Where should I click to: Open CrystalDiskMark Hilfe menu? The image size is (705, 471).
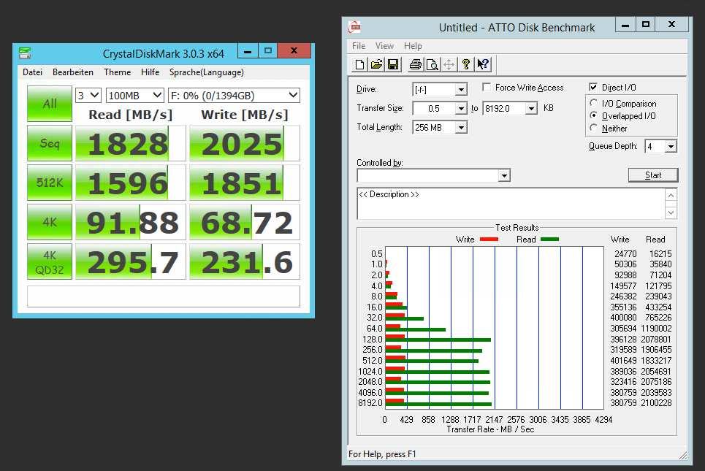(150, 72)
